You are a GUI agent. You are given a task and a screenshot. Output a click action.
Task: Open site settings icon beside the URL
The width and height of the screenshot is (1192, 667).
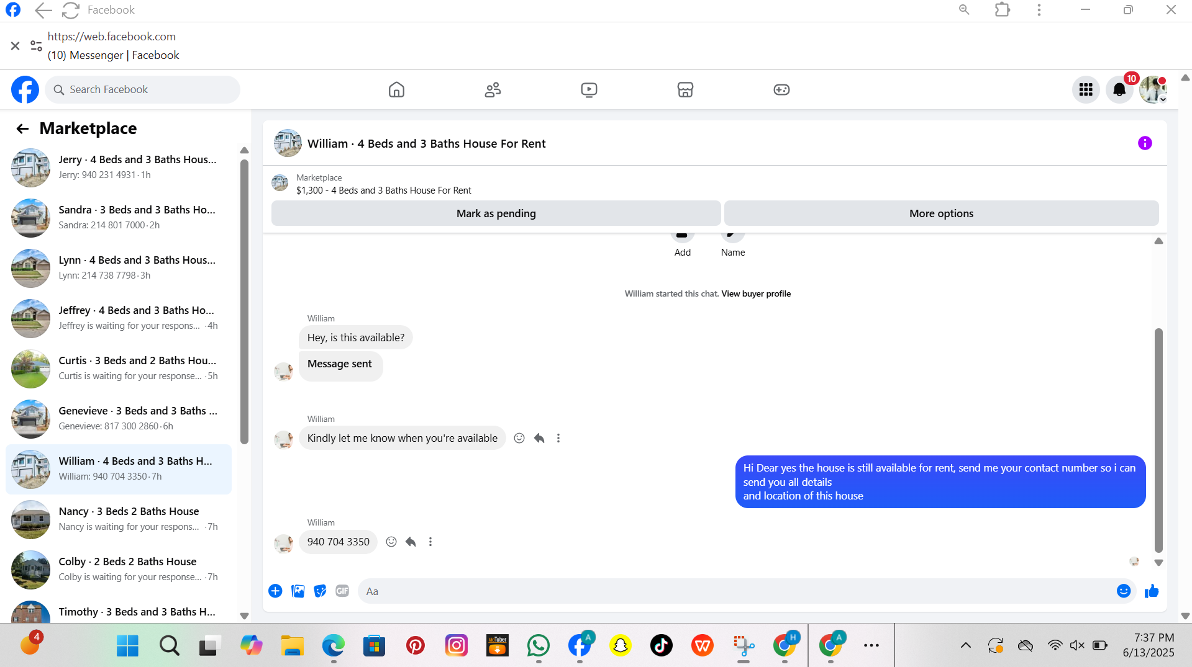click(36, 46)
